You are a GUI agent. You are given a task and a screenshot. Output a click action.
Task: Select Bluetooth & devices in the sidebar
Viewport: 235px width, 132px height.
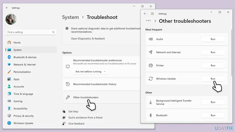point(31,57)
